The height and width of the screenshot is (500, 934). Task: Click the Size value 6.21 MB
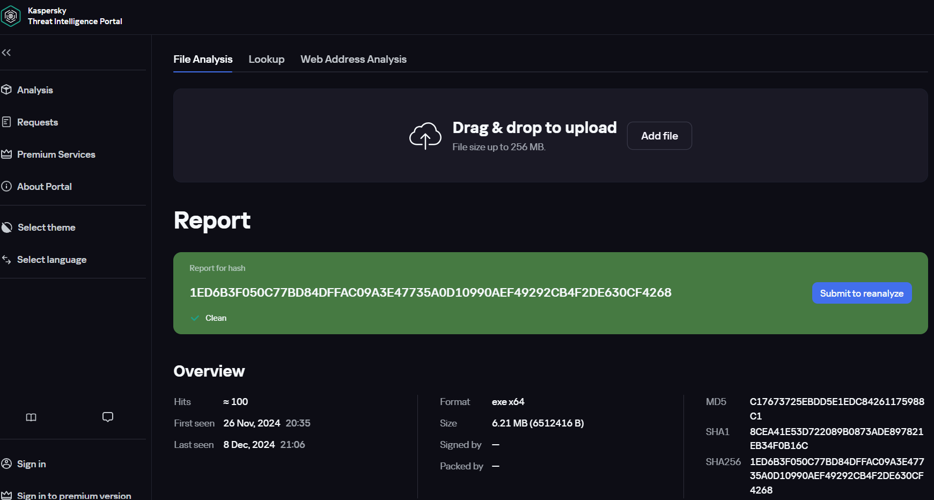point(538,423)
